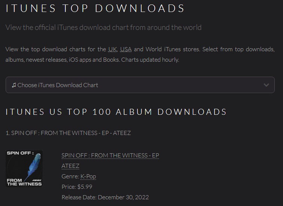Click the Price $5.99 text
The image size is (283, 206).
(77, 187)
